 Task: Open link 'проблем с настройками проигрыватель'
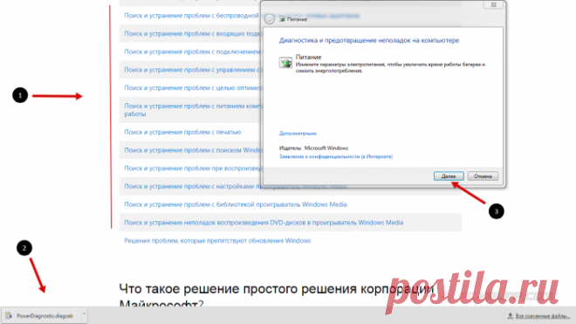235,186
